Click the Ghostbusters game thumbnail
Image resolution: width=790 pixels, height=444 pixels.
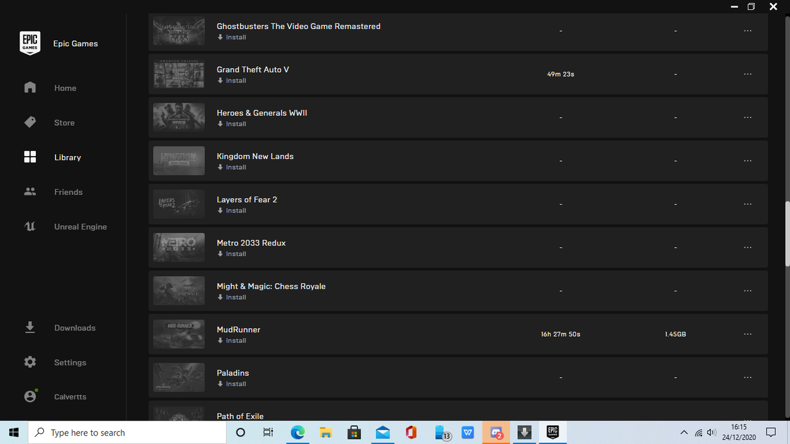[x=179, y=31]
